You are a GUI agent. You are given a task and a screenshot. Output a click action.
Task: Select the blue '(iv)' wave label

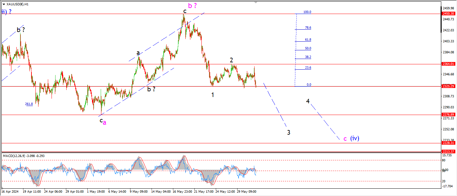click(355, 138)
